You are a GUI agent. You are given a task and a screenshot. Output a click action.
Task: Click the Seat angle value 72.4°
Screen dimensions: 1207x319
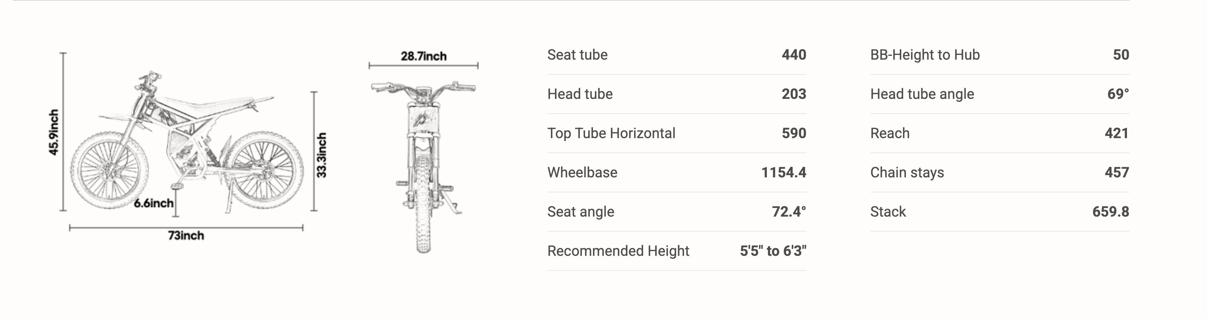pyautogui.click(x=789, y=212)
